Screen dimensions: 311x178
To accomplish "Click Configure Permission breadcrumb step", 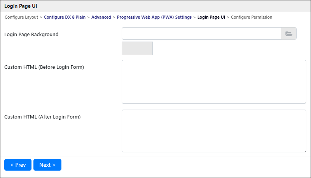I will point(252,17).
